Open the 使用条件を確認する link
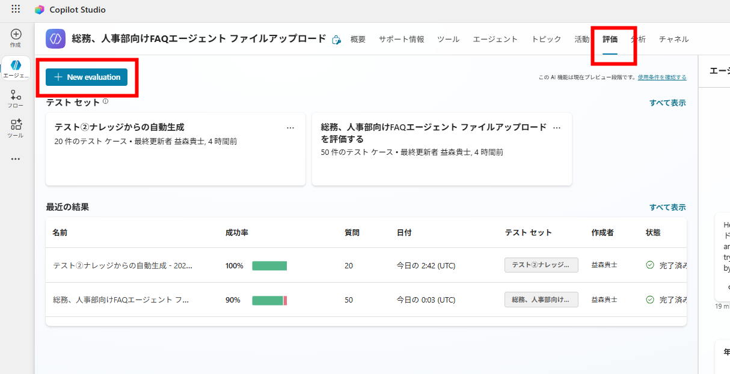This screenshot has height=374, width=730. click(x=662, y=77)
